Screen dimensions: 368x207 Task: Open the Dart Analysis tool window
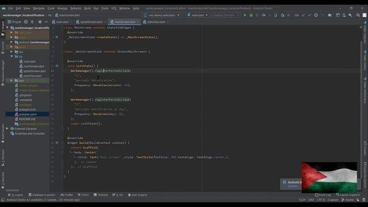[x=137, y=195]
